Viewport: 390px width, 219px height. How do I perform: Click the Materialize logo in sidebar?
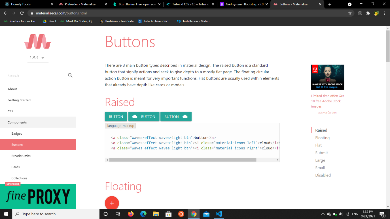pos(38,42)
